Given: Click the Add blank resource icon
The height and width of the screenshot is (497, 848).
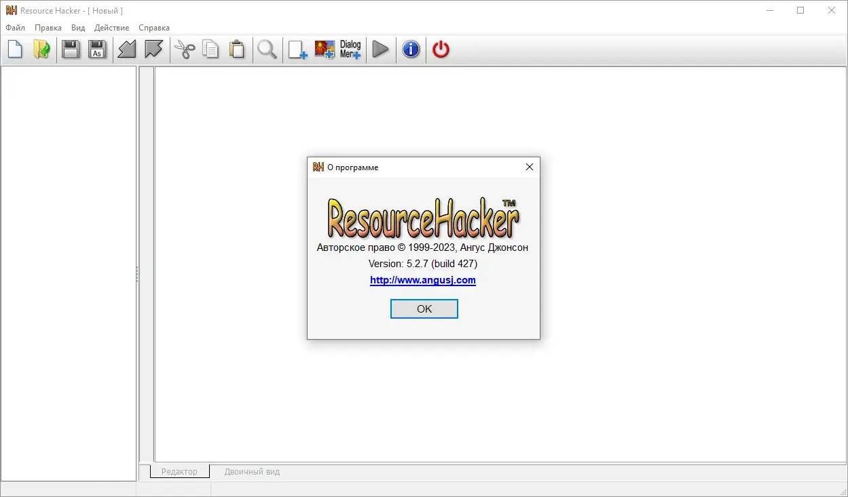Looking at the screenshot, I should click(x=297, y=49).
